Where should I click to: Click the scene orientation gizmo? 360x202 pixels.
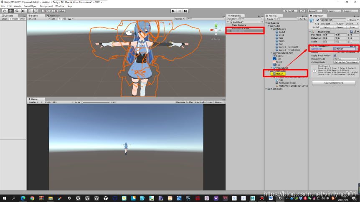click(216, 30)
